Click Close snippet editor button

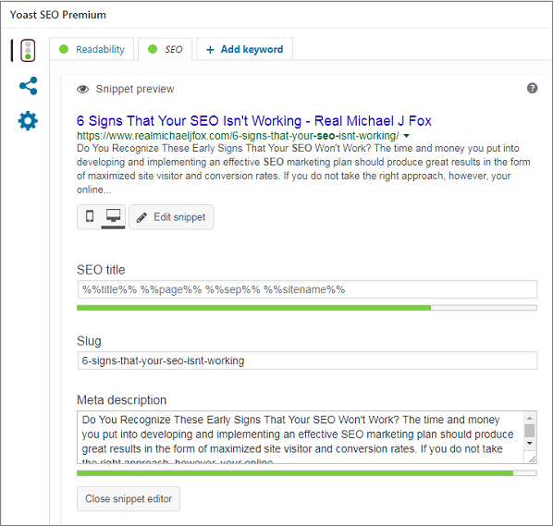tap(129, 499)
